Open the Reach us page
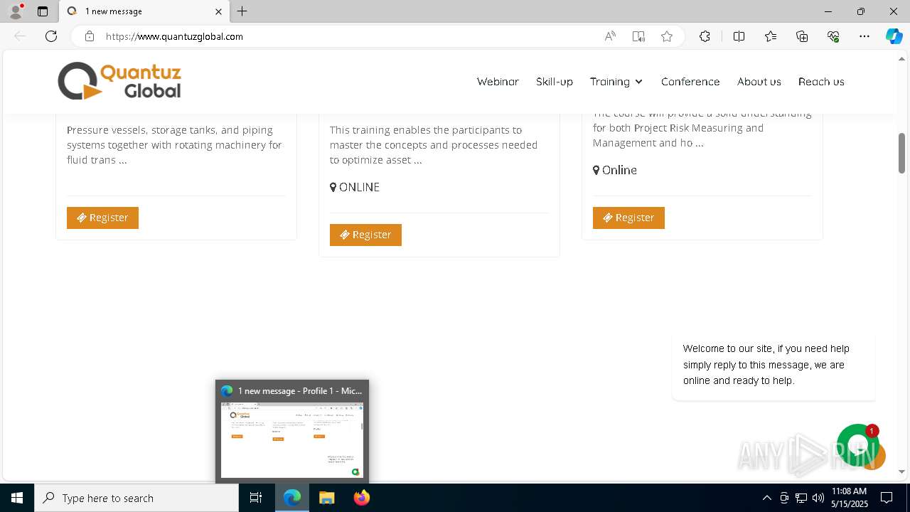The width and height of the screenshot is (910, 512). click(x=821, y=82)
